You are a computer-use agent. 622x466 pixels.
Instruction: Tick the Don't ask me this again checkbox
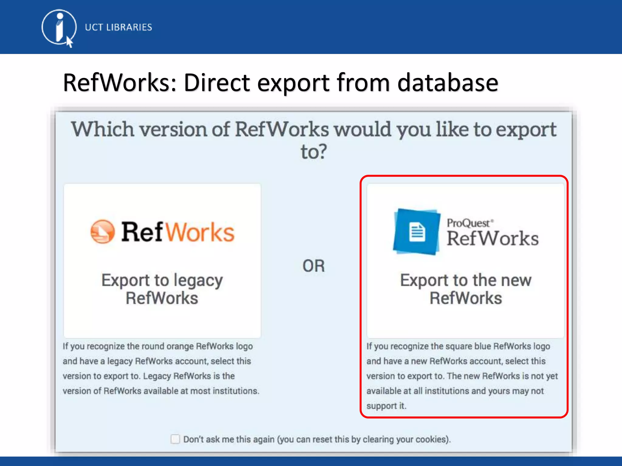[x=175, y=439]
